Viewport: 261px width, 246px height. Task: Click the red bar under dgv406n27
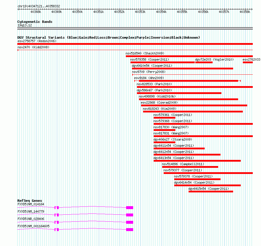pyautogui.click(x=165, y=142)
